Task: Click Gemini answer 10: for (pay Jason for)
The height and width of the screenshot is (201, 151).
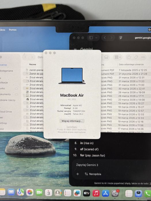Action: 93,155
